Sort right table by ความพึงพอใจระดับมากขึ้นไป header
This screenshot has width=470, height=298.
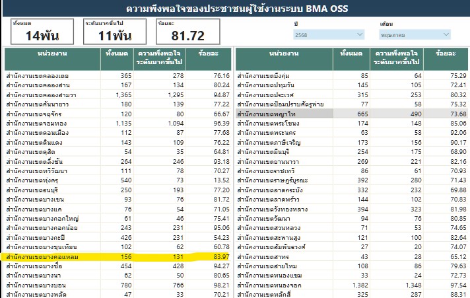click(x=397, y=59)
